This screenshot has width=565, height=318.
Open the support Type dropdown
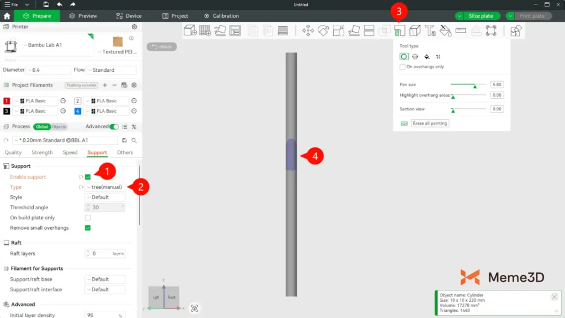(105, 187)
